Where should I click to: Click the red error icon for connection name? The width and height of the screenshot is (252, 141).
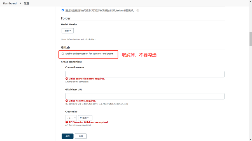pos(67,79)
